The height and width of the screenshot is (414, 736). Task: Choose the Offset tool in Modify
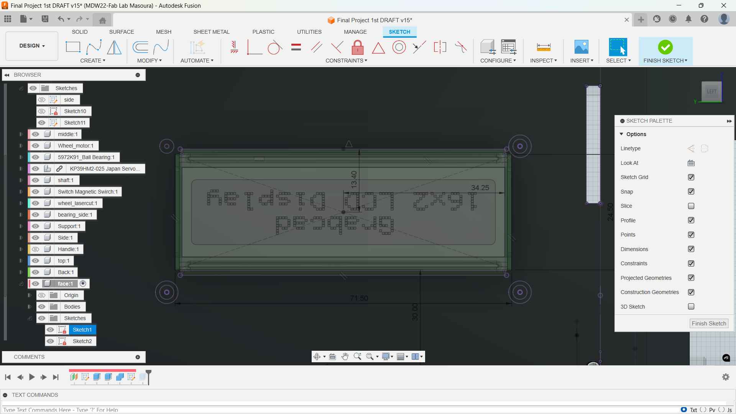pos(140,47)
